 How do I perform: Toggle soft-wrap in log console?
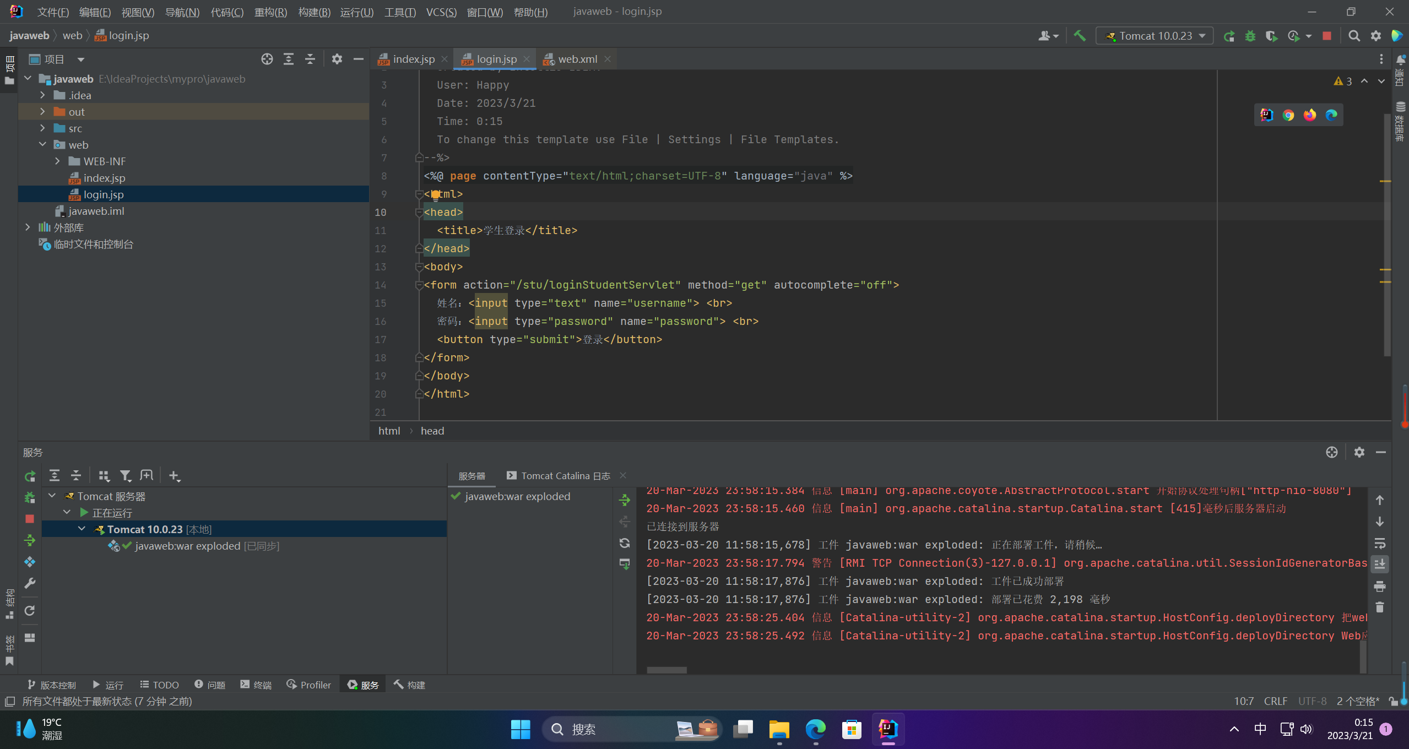point(1380,543)
